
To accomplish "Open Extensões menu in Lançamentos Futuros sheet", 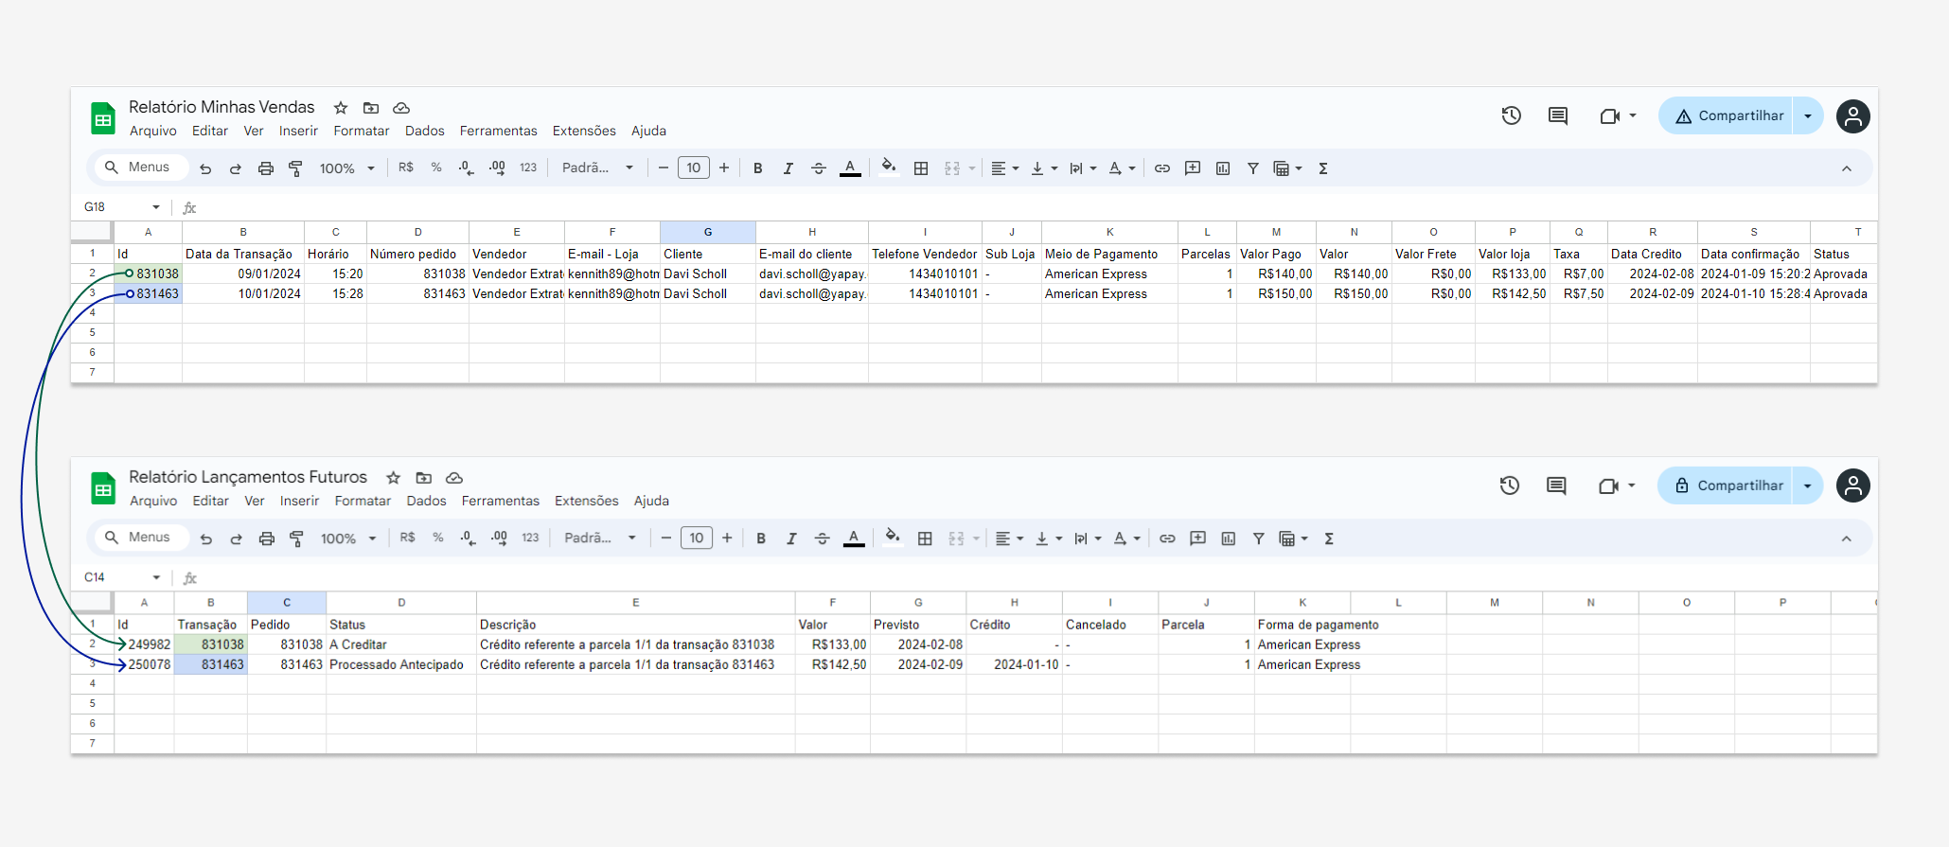I will pos(587,501).
